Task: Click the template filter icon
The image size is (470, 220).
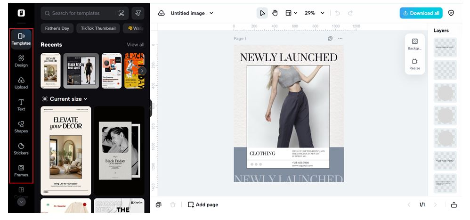Action: (138, 13)
